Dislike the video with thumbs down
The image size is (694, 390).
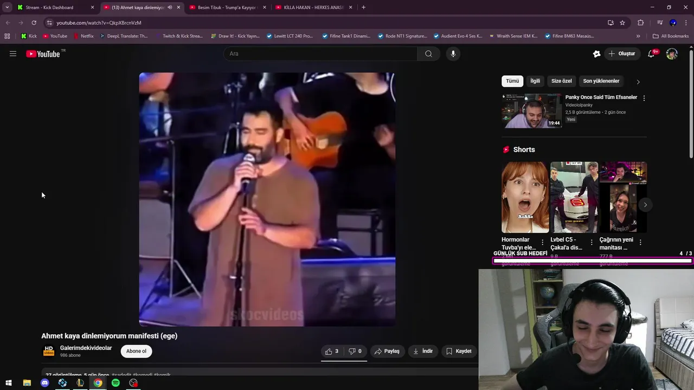coord(355,351)
